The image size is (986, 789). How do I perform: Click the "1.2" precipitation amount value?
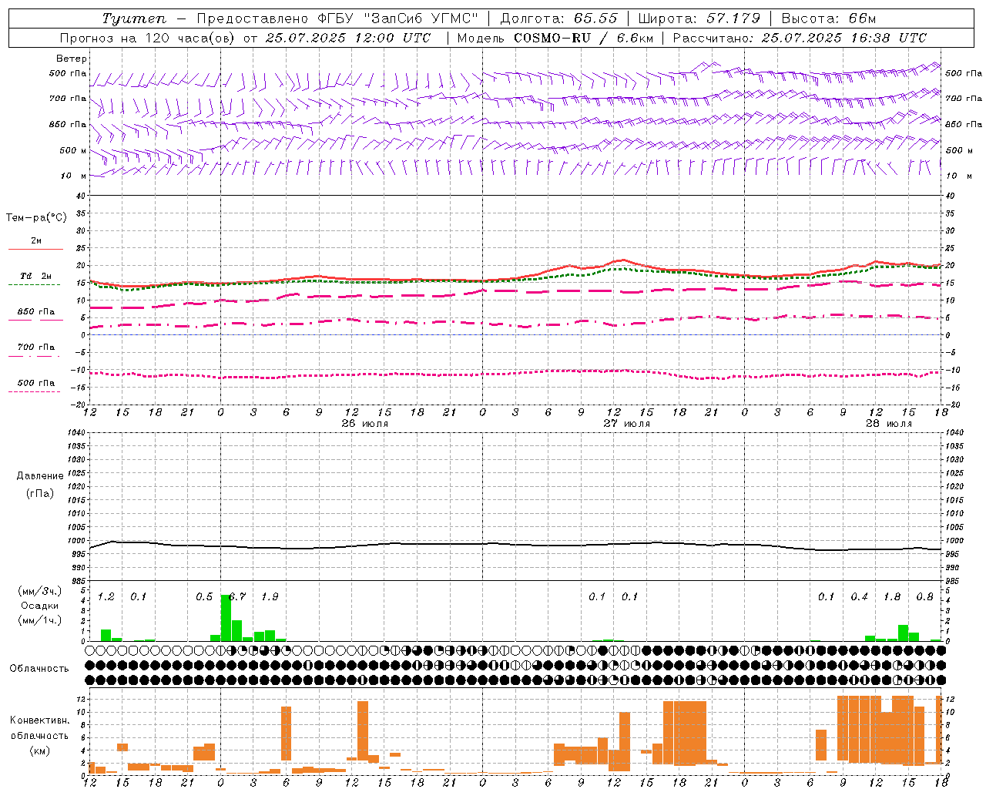pyautogui.click(x=106, y=596)
